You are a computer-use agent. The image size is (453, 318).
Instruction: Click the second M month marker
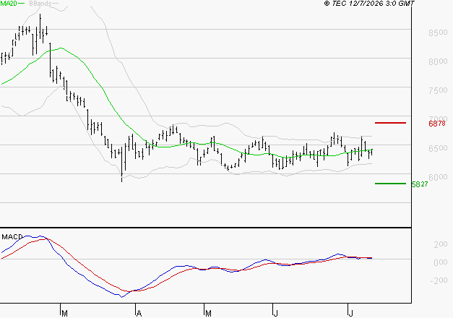[208, 314]
